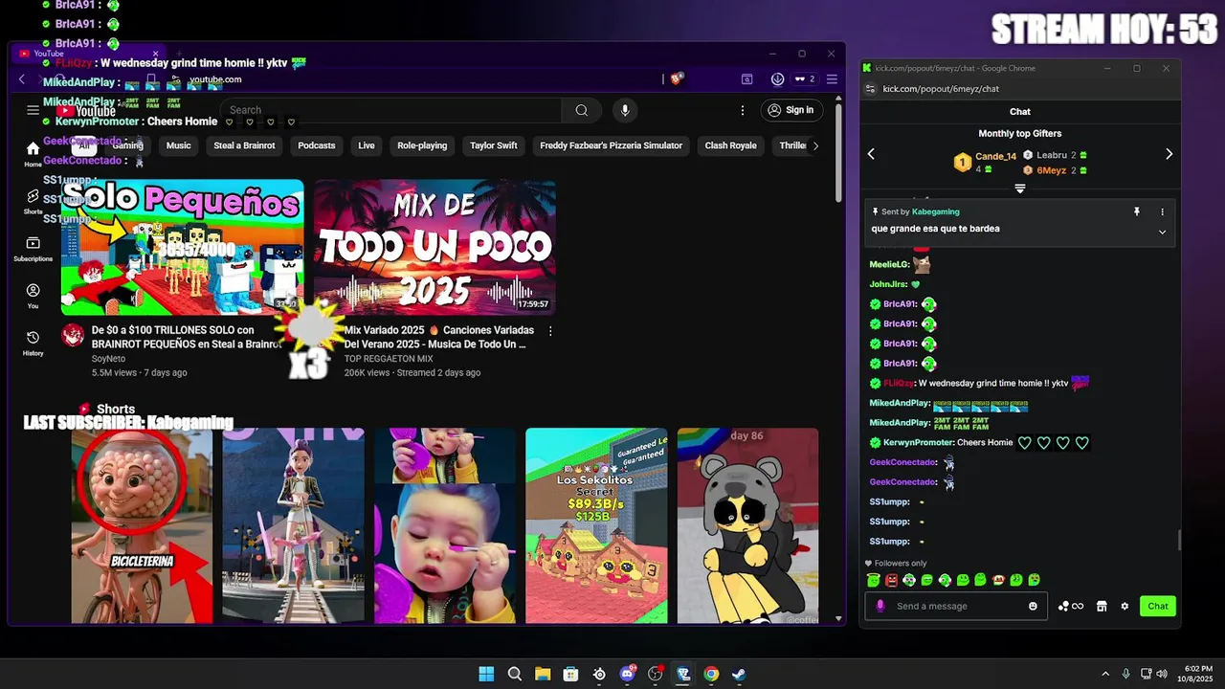Start YouTube voice search with microphone

coord(625,110)
